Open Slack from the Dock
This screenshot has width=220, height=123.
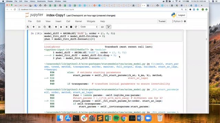point(84,118)
